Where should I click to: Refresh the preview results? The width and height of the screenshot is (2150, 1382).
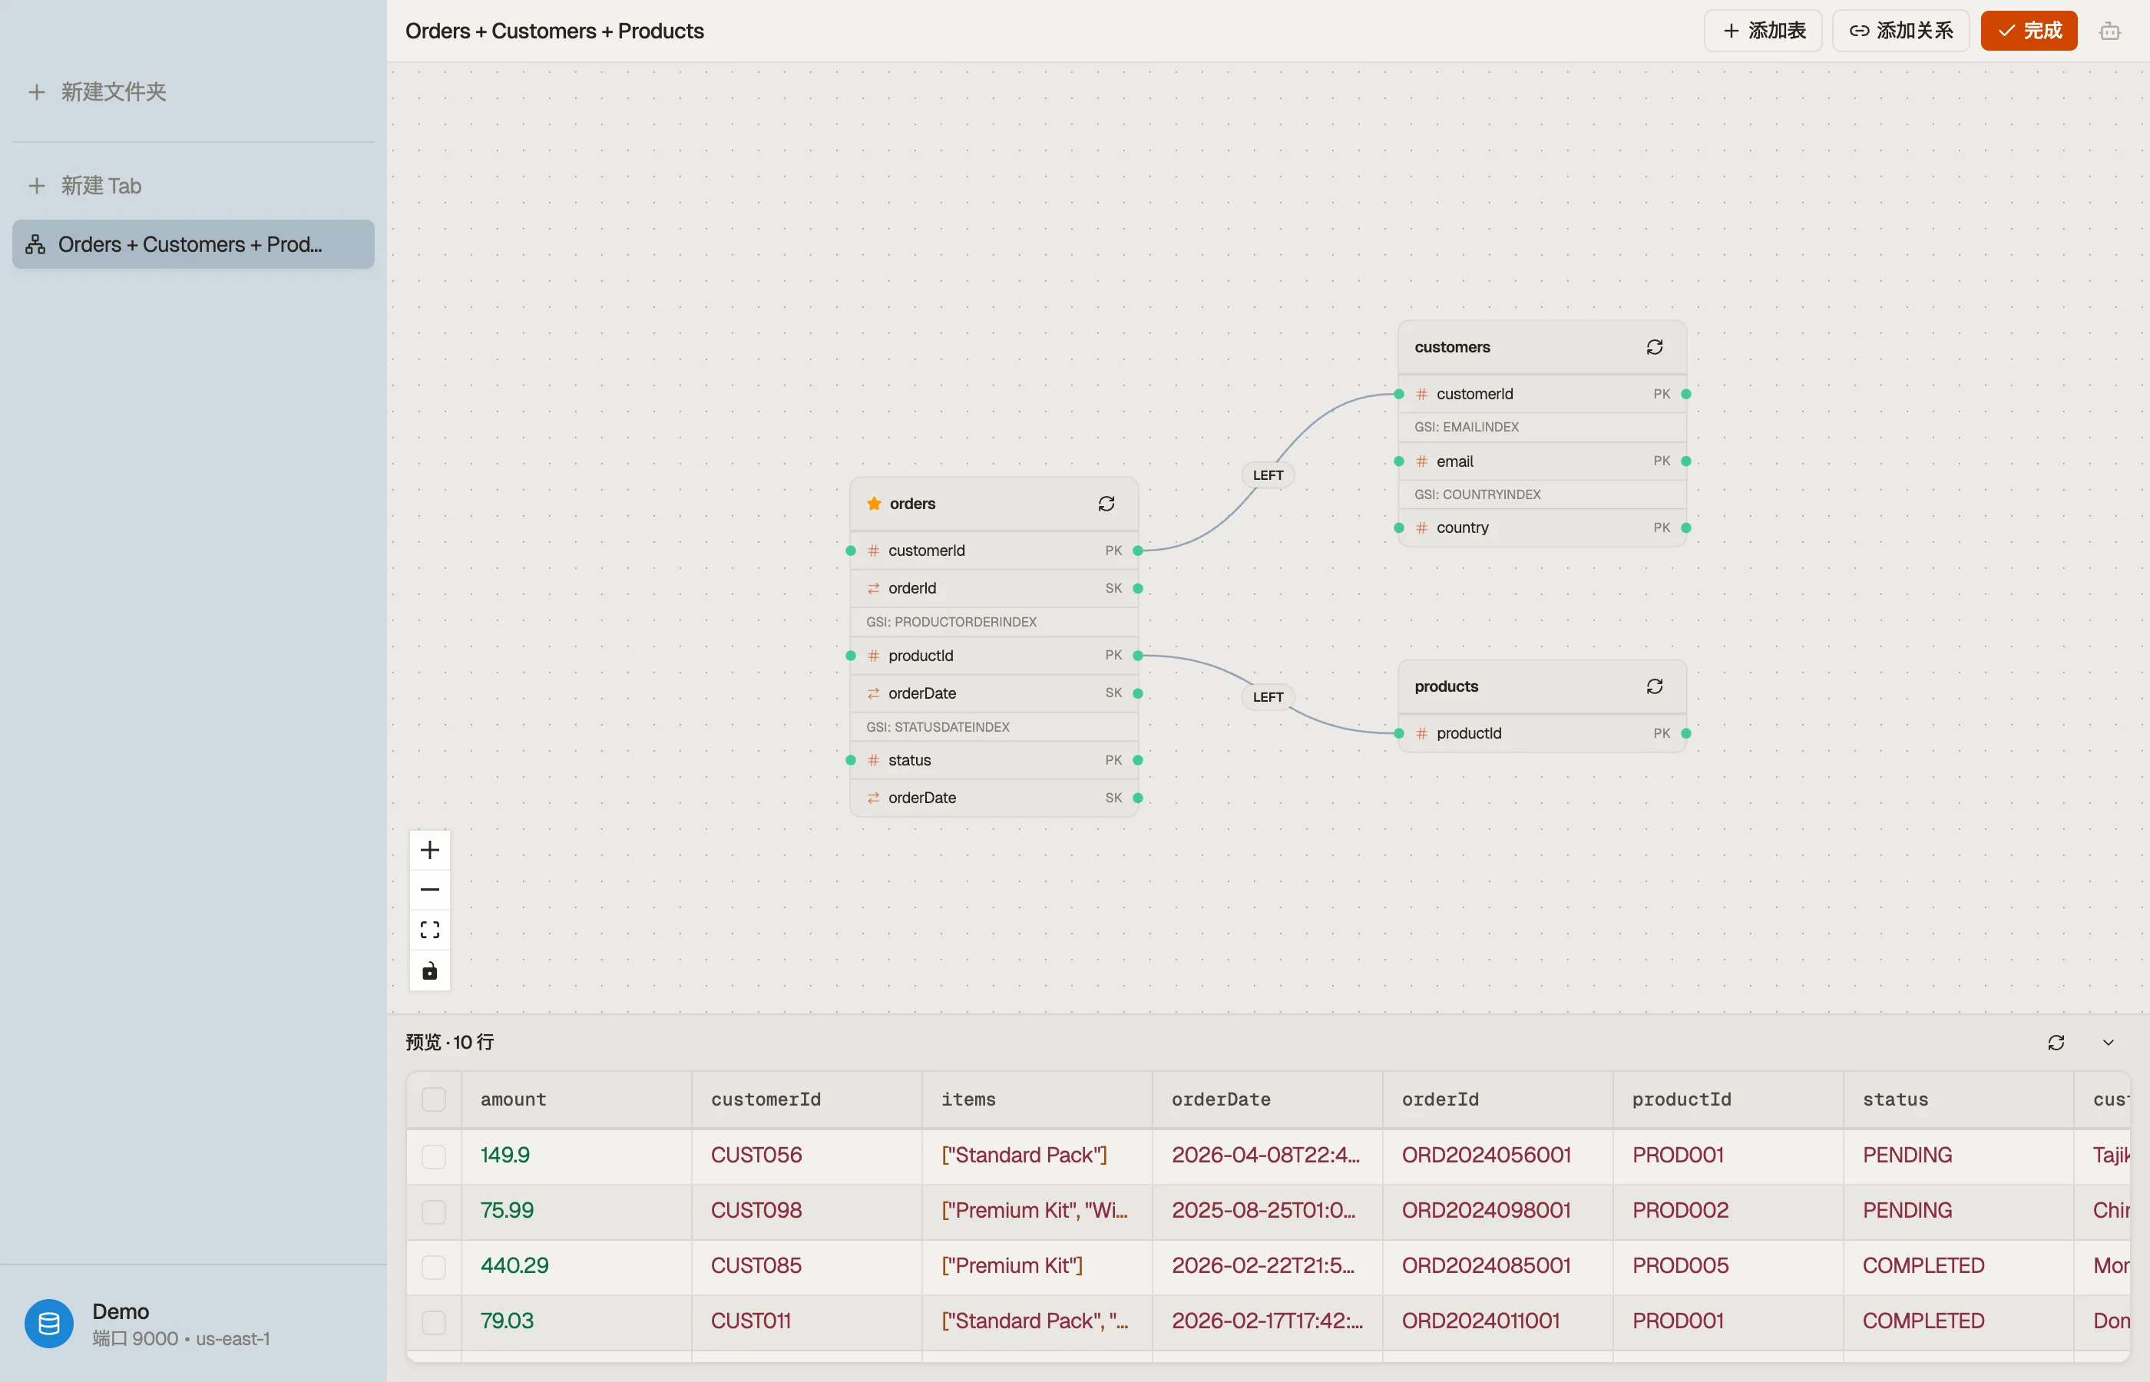(x=2056, y=1042)
